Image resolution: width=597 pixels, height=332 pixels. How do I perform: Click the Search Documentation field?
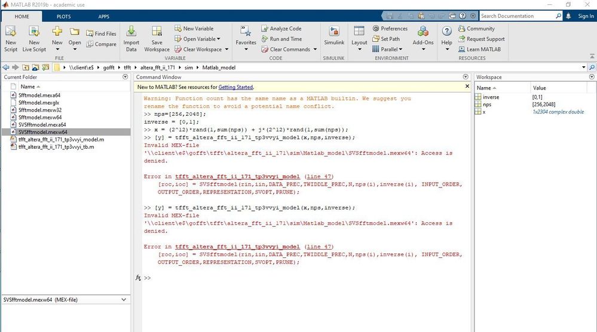click(x=517, y=16)
